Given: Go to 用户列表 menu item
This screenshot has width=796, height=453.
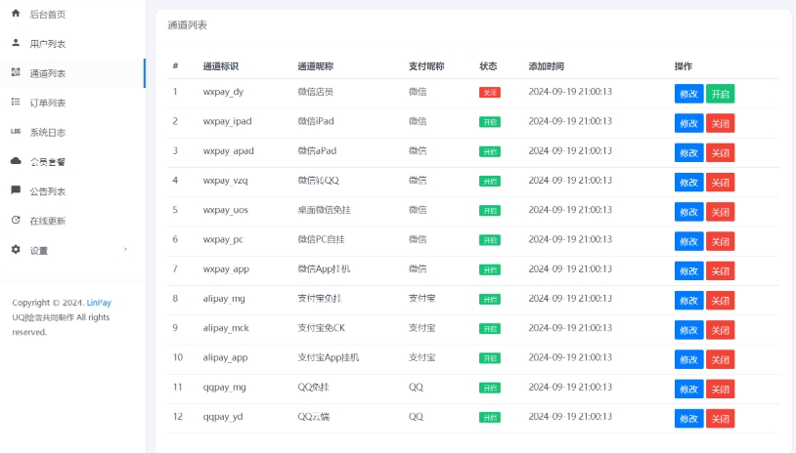Looking at the screenshot, I should point(72,44).
